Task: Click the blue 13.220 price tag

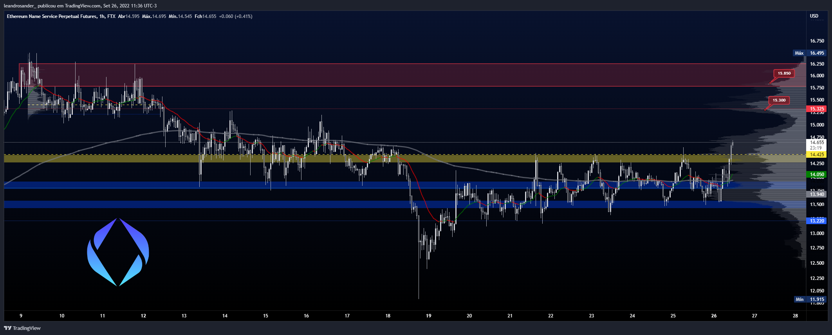Action: [x=817, y=221]
